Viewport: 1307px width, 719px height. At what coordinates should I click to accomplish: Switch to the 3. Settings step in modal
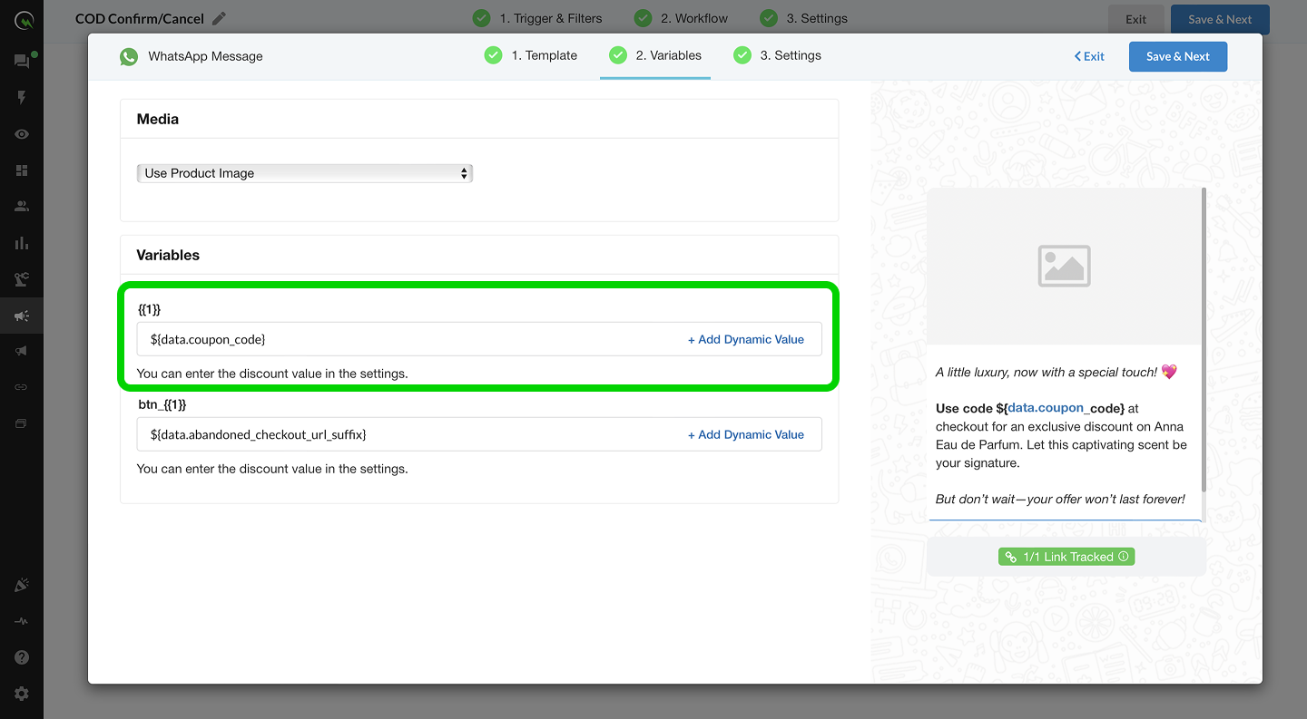pos(778,55)
